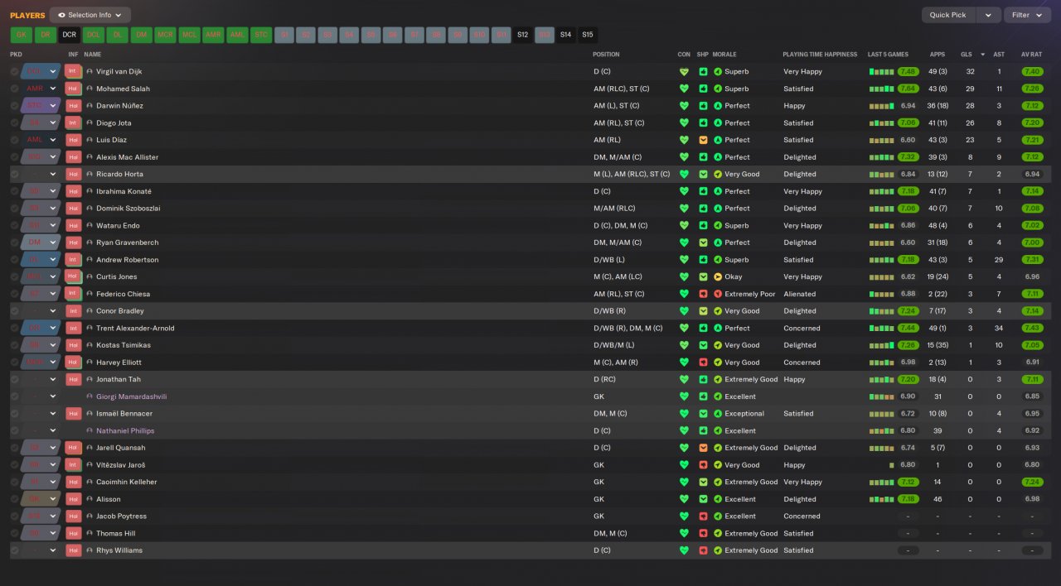Click the condition heart for Luis Díaz
The height and width of the screenshot is (586, 1061).
pyautogui.click(x=684, y=140)
